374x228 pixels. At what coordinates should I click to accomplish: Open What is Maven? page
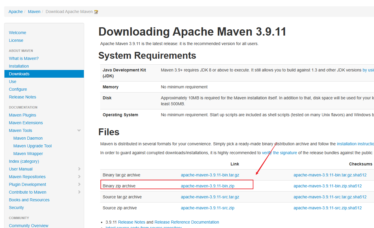[24, 58]
